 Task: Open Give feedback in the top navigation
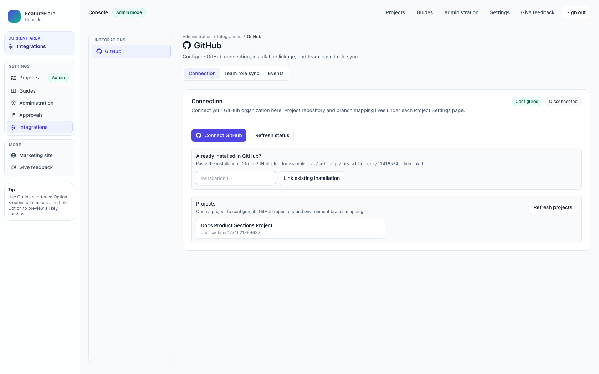pyautogui.click(x=538, y=12)
